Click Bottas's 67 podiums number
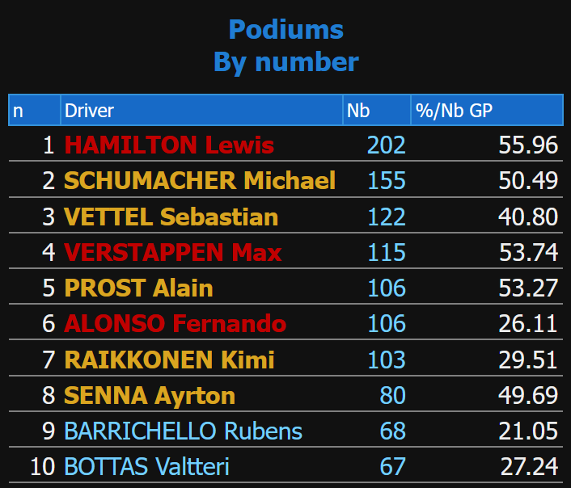The image size is (571, 488). pos(392,467)
